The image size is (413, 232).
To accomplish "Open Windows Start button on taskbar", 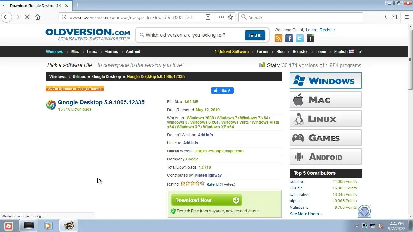I will [x=9, y=226].
